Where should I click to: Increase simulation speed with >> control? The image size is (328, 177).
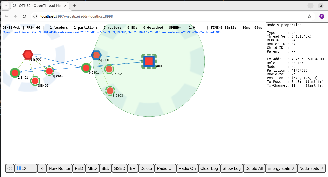click(42, 168)
